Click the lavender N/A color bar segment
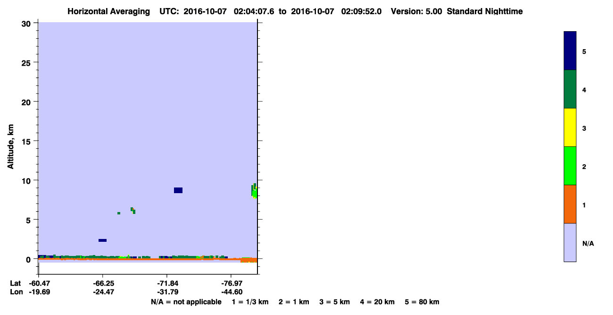 pyautogui.click(x=570, y=242)
